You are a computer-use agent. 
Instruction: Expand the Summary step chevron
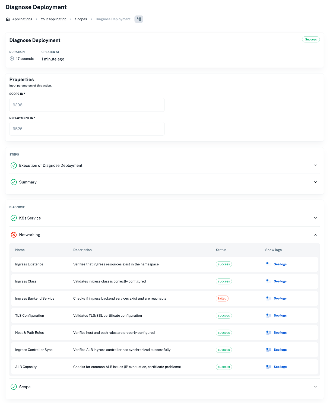[x=315, y=182]
